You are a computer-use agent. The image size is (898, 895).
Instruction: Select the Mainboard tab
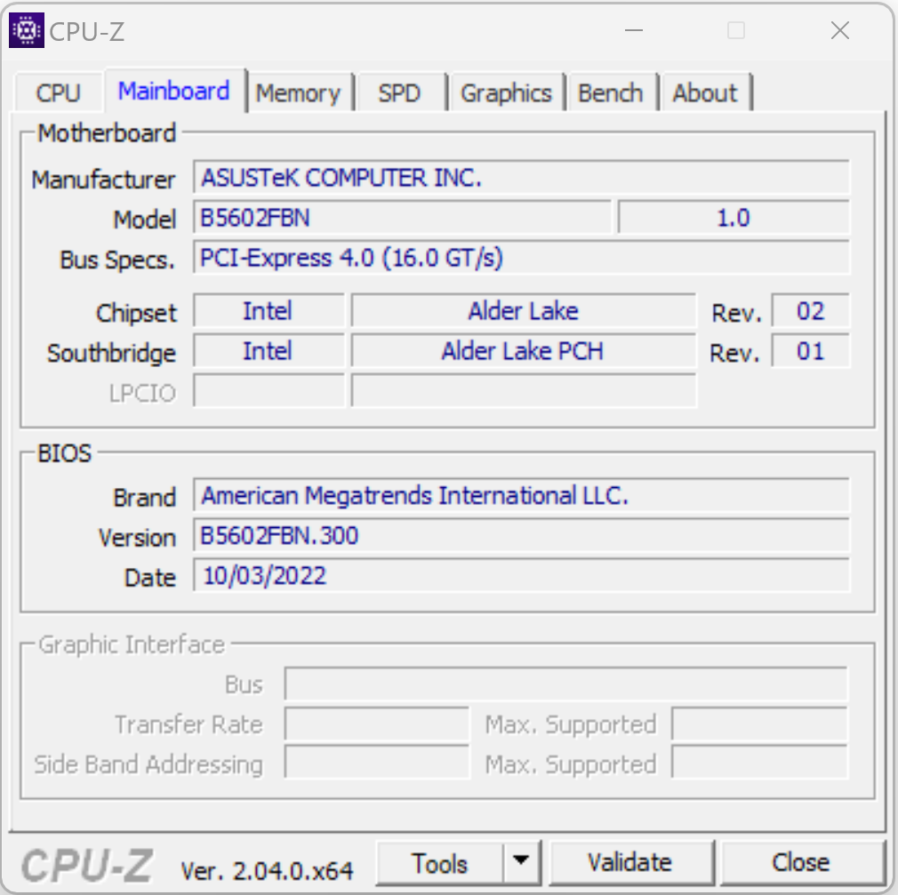click(x=174, y=91)
